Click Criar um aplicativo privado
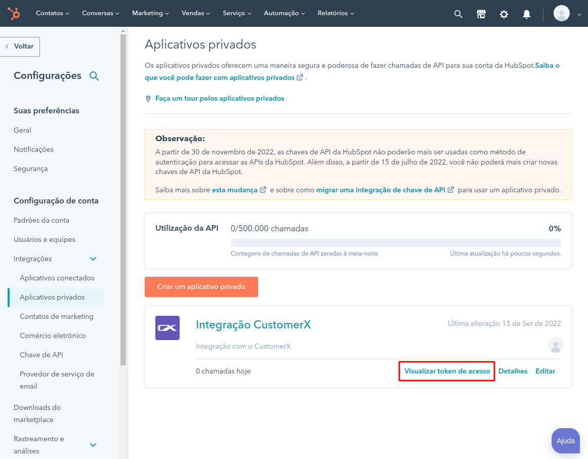The height and width of the screenshot is (459, 588). (x=201, y=287)
